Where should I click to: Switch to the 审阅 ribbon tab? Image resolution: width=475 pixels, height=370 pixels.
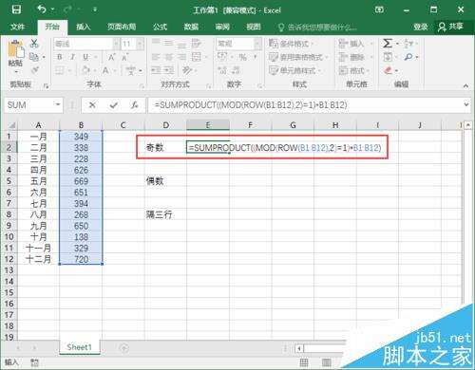pos(222,27)
